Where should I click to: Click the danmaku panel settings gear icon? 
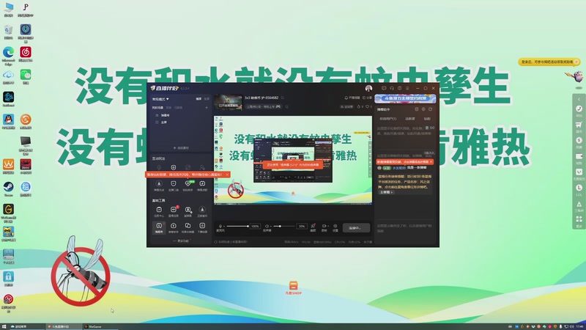[x=423, y=109]
